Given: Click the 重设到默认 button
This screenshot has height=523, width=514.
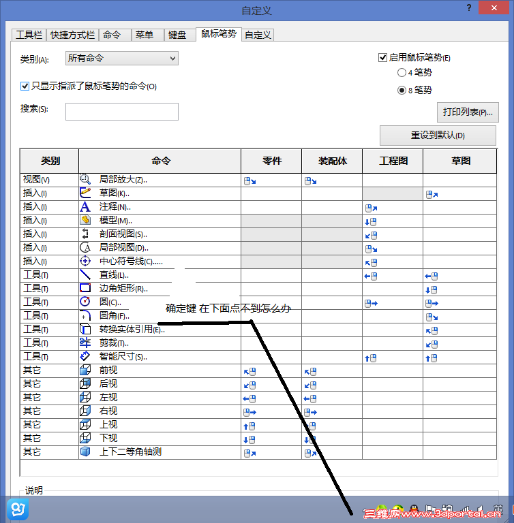Looking at the screenshot, I should pyautogui.click(x=438, y=135).
